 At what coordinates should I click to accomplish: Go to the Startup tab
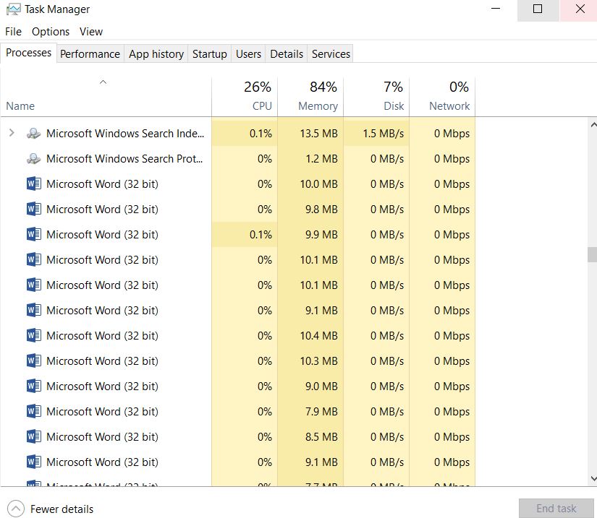[209, 54]
